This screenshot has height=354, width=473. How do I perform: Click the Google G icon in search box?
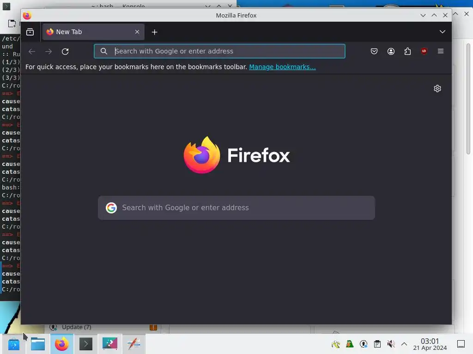click(x=111, y=208)
